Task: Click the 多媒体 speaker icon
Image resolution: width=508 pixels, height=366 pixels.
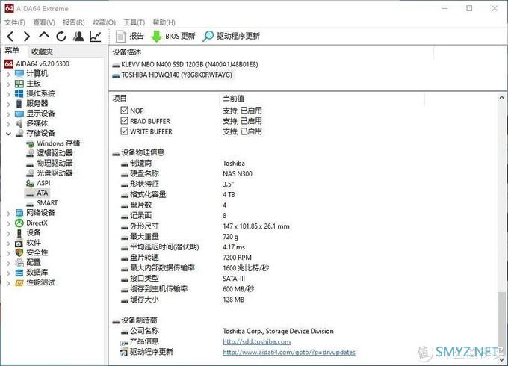Action: pos(19,123)
